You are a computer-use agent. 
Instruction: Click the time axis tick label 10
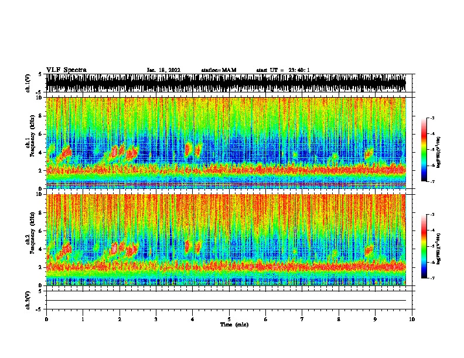tap(412, 319)
